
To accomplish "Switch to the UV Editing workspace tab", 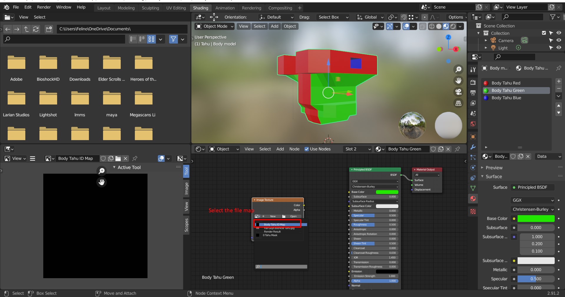I will point(176,8).
